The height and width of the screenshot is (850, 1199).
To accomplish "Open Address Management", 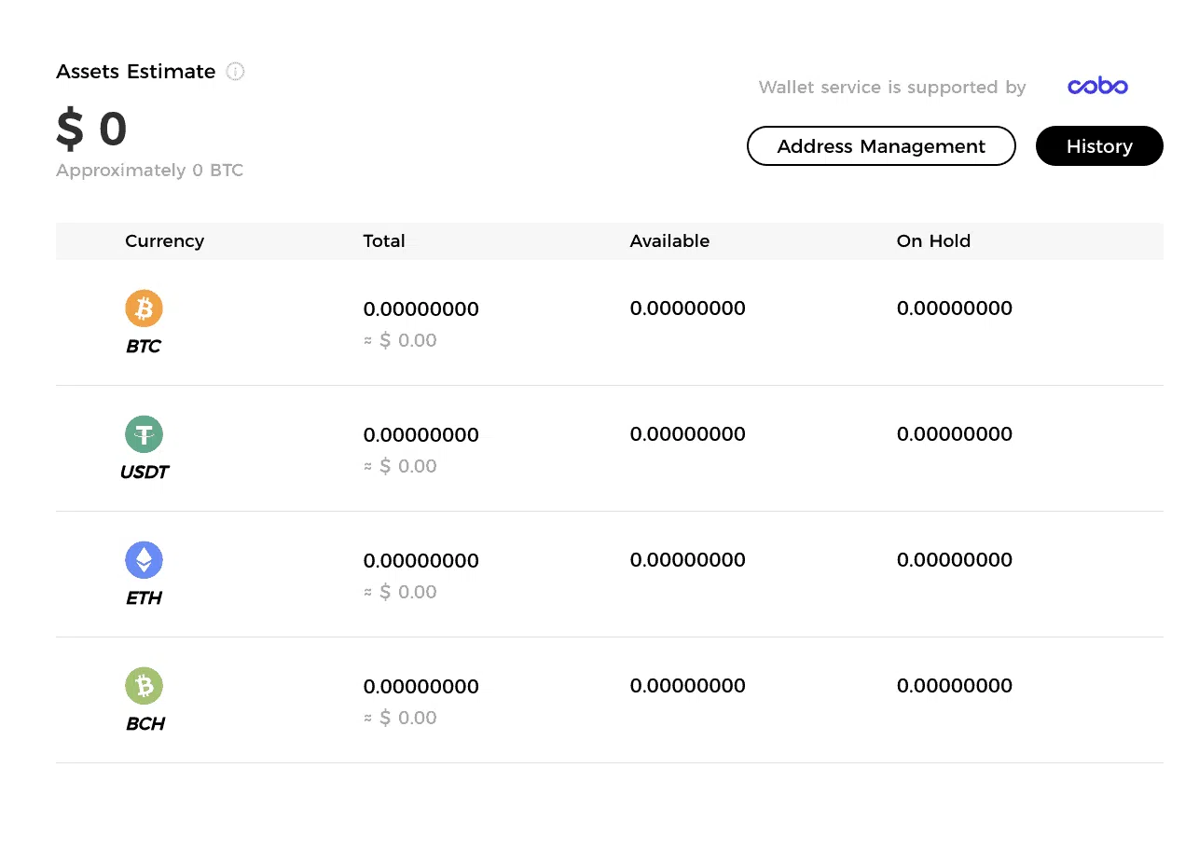I will (881, 146).
